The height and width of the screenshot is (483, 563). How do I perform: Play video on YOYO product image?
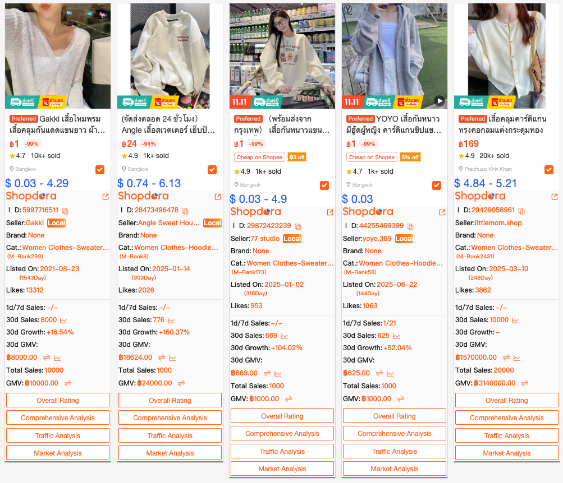tap(440, 101)
